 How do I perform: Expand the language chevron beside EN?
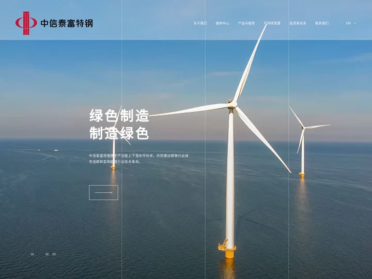point(355,23)
